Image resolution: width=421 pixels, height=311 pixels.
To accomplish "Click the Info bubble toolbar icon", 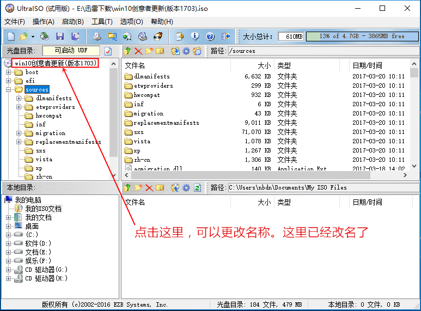I will [x=195, y=36].
